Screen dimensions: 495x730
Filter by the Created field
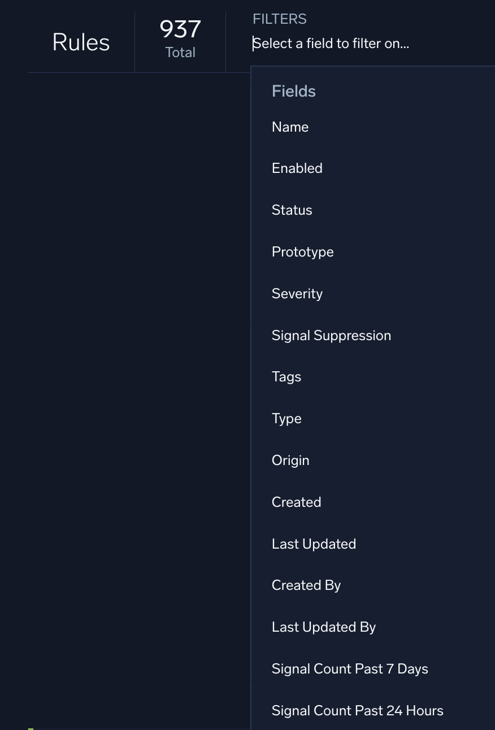(x=296, y=502)
